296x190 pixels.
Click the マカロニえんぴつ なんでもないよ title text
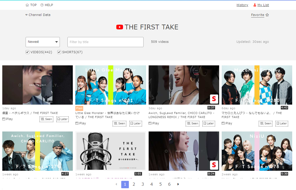tap(252, 115)
